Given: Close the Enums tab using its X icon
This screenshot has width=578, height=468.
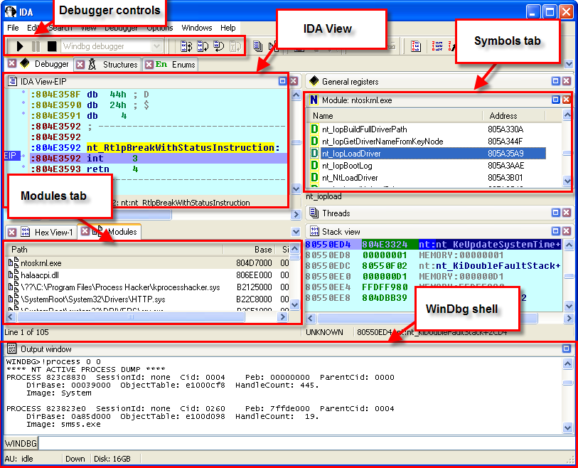Looking at the screenshot, I should point(149,64).
